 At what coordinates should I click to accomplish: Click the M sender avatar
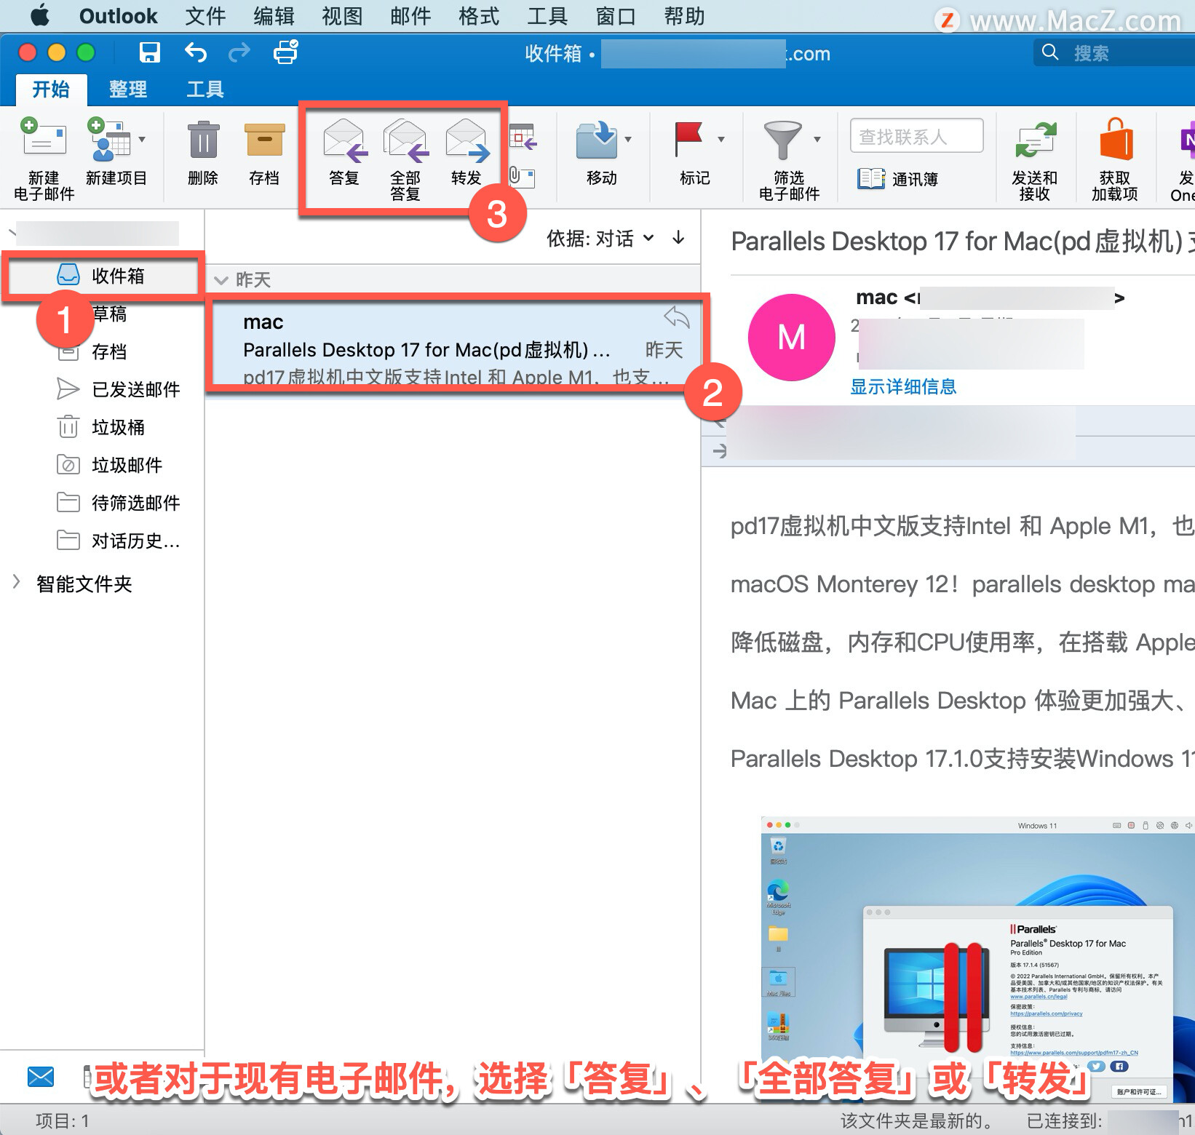[x=792, y=337]
